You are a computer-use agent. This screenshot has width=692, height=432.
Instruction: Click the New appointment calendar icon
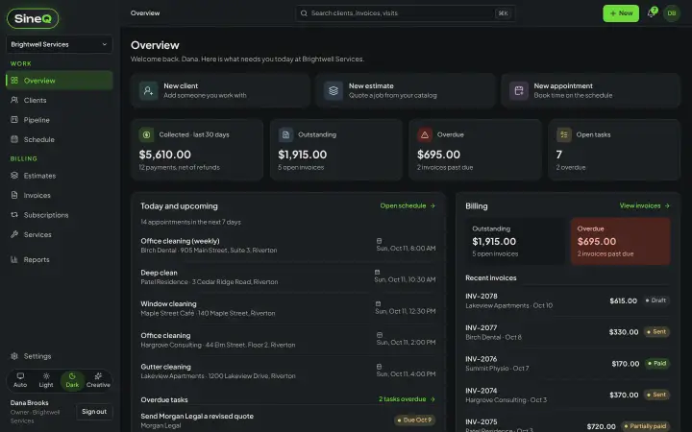click(519, 91)
